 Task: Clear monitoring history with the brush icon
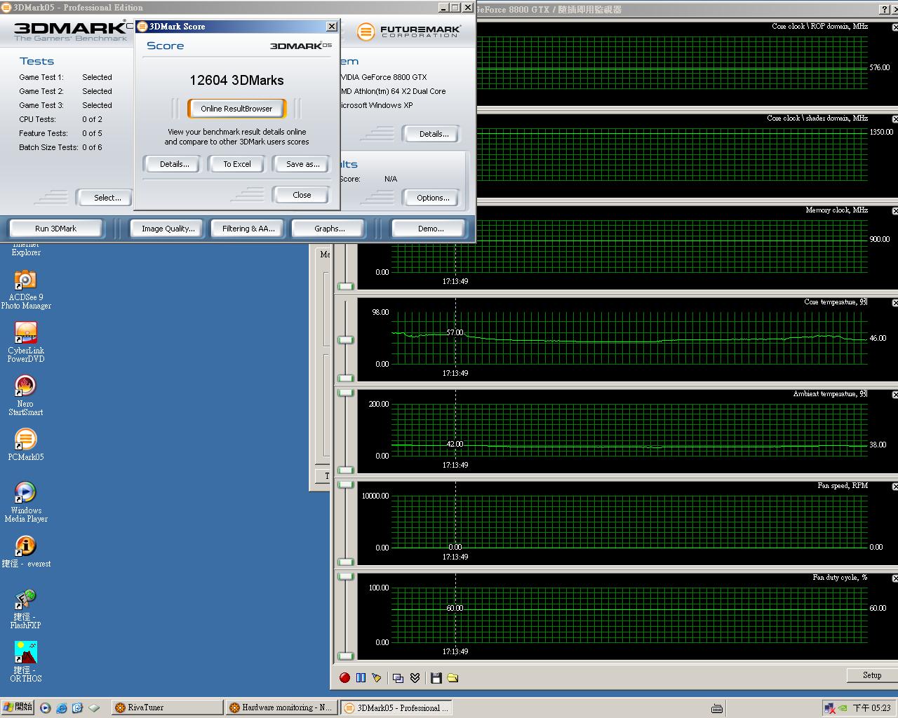377,677
